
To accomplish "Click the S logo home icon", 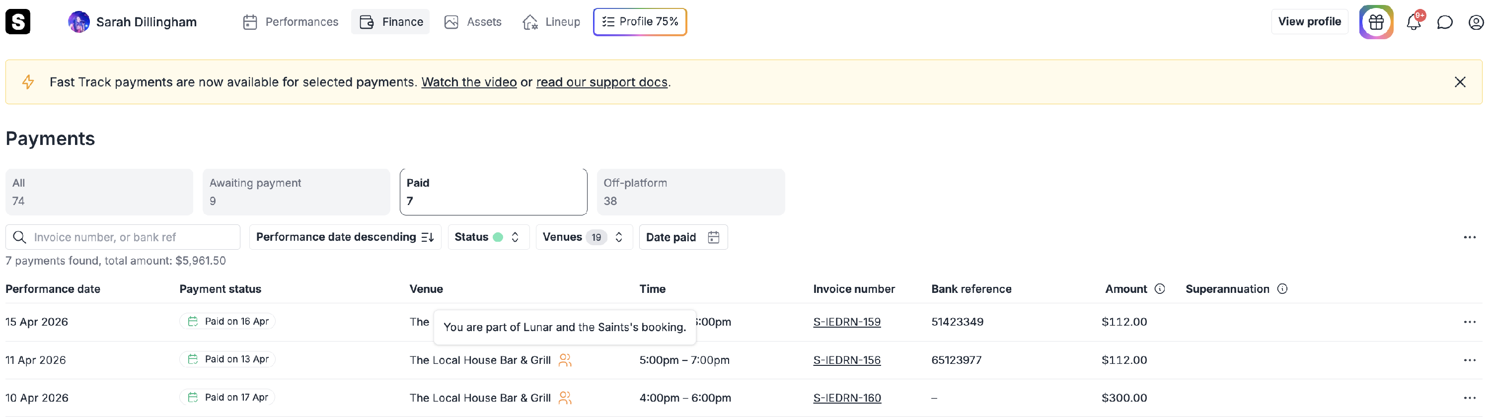I will (x=18, y=22).
